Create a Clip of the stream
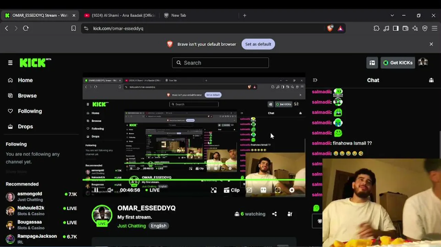This screenshot has height=247, width=441. click(232, 190)
